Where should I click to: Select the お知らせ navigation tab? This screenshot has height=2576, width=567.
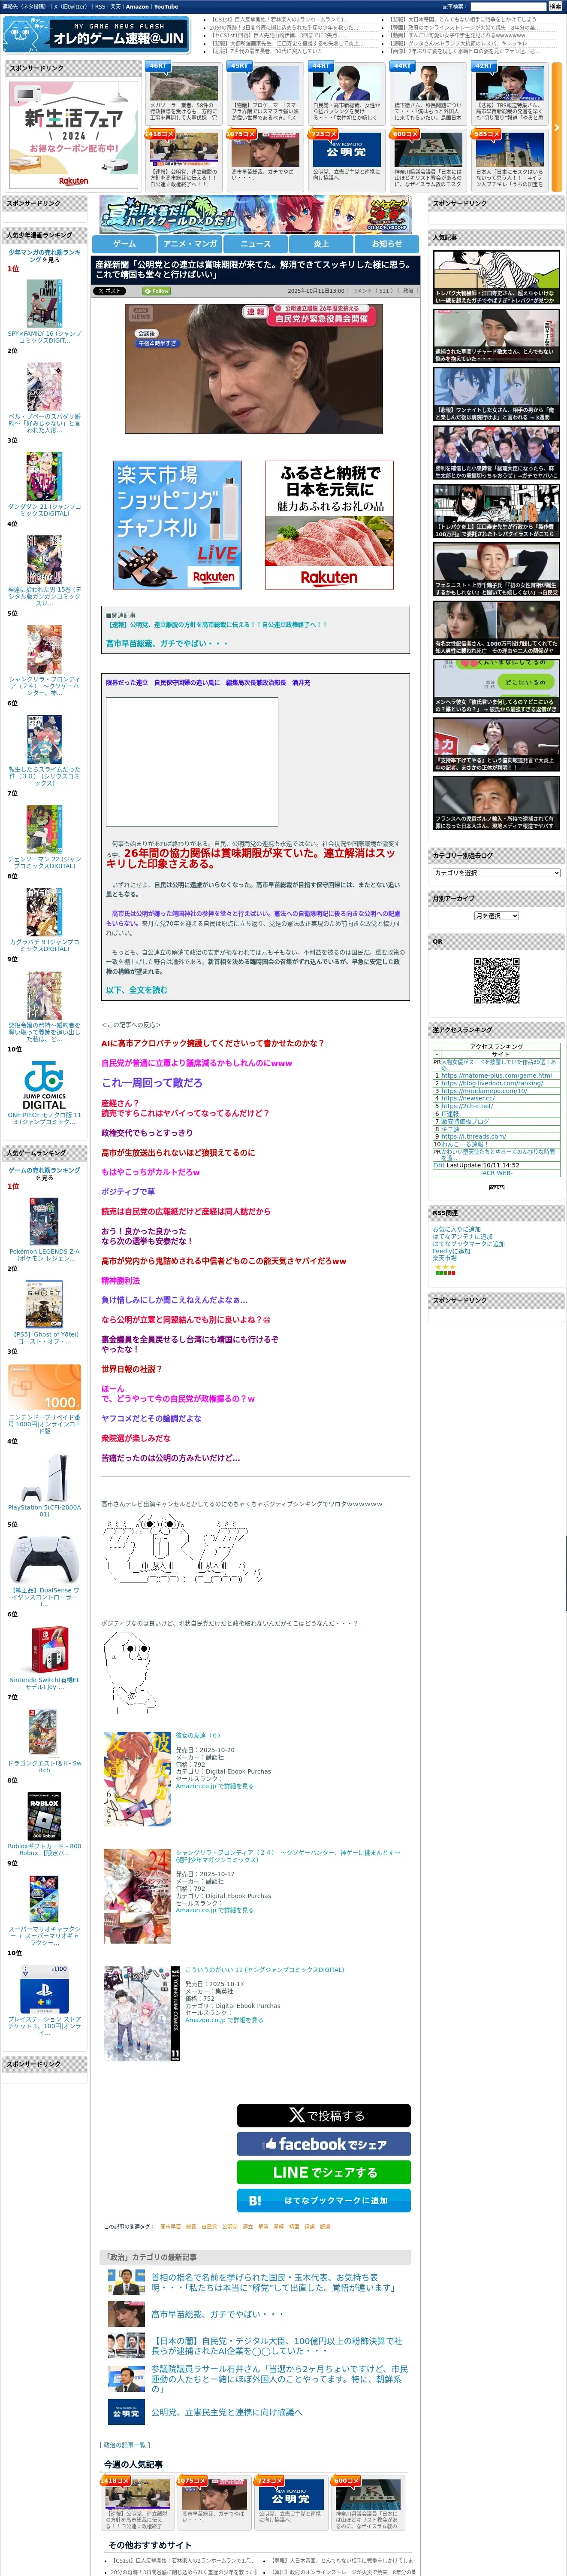tap(387, 243)
